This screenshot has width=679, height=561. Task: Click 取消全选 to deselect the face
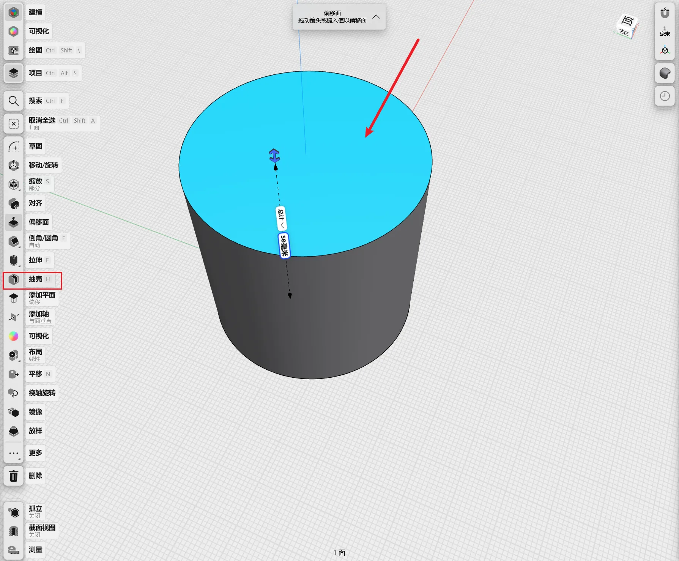[14, 124]
